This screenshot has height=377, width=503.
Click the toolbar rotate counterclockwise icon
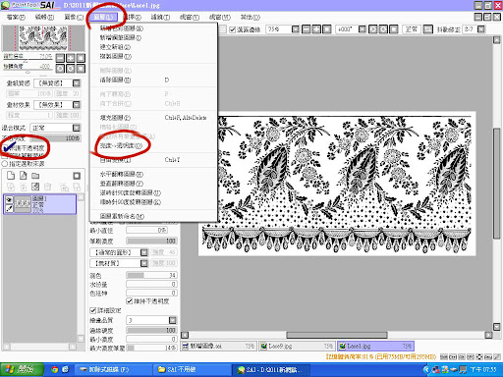pyautogui.click(x=372, y=29)
